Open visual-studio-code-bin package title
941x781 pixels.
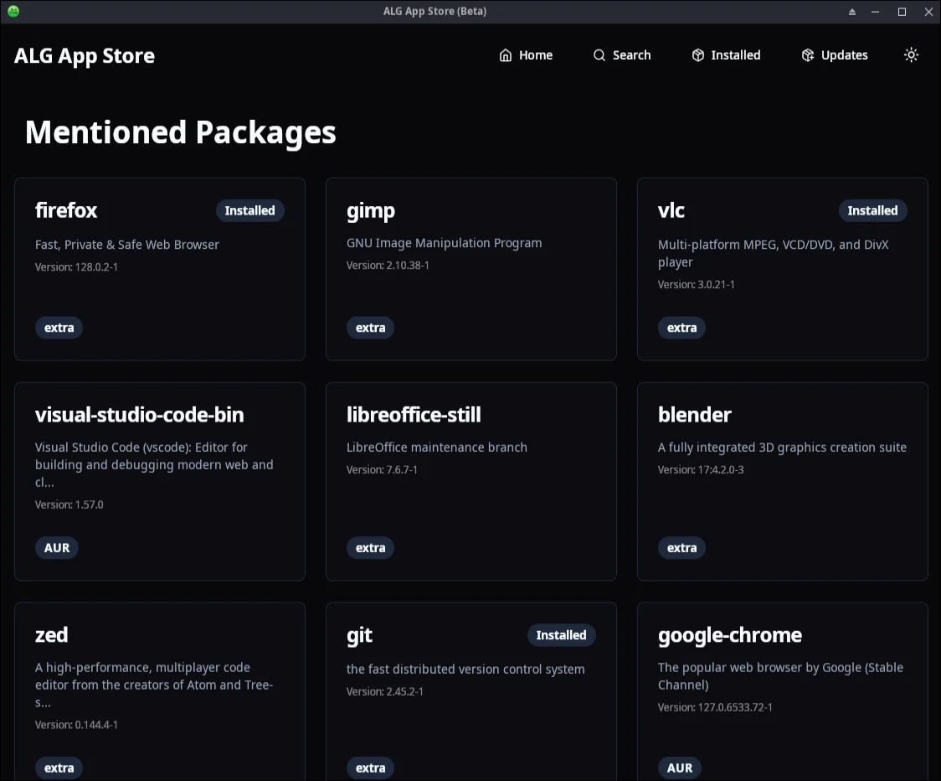[139, 415]
